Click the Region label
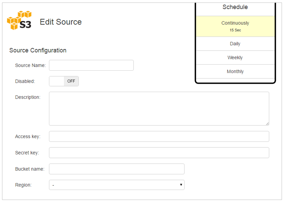The width and height of the screenshot is (284, 202). coord(24,185)
